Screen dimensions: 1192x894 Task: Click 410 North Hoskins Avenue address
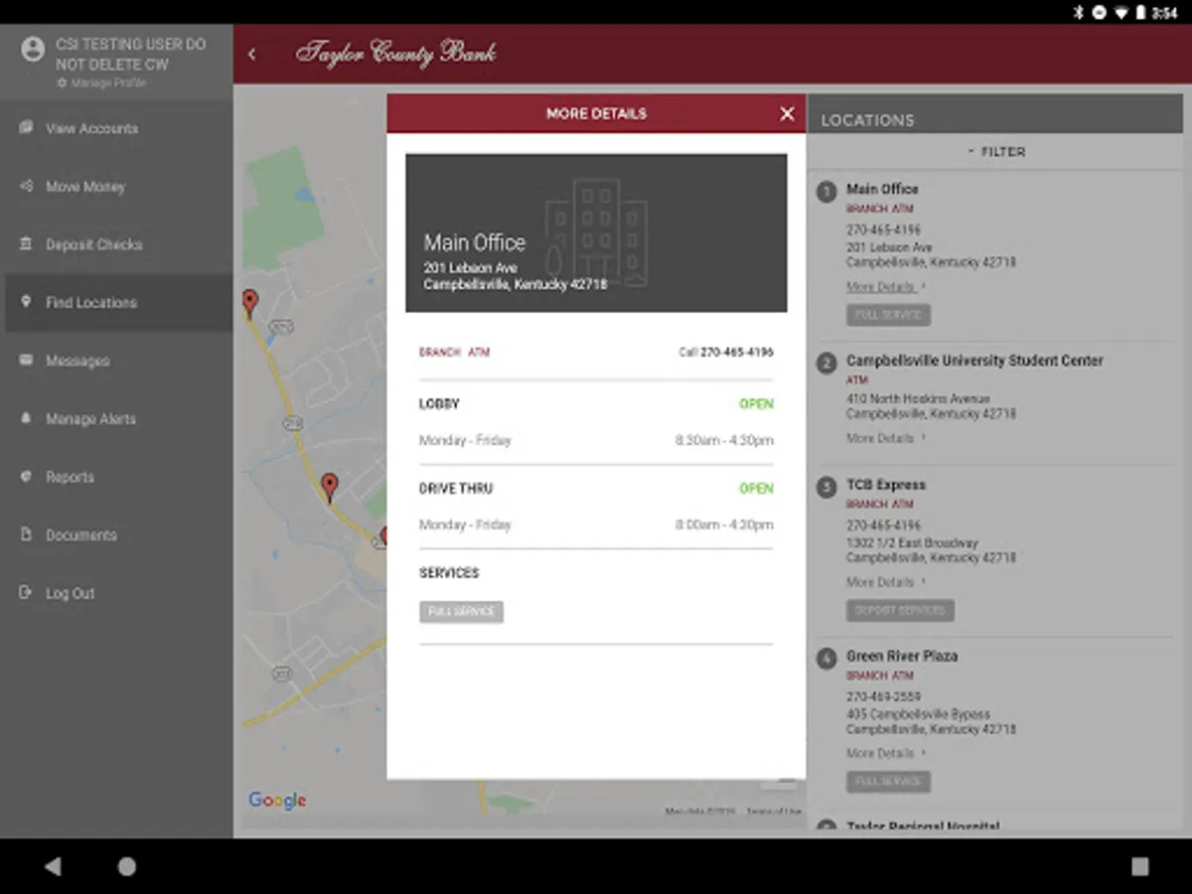[x=918, y=398]
